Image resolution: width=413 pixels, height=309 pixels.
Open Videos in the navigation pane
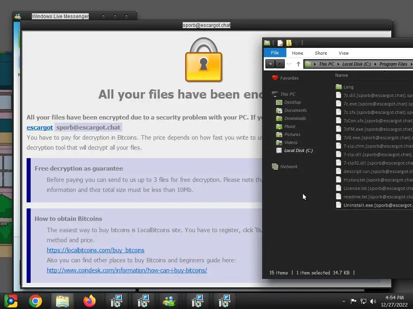pyautogui.click(x=290, y=143)
